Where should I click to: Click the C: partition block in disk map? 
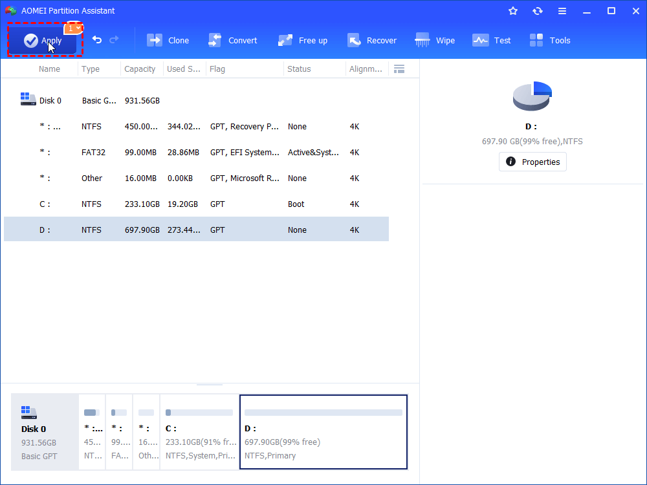pyautogui.click(x=199, y=431)
